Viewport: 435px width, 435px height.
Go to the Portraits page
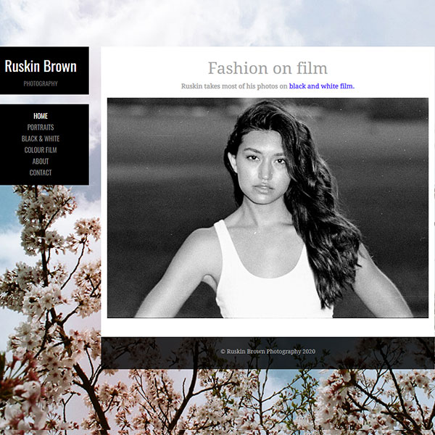tap(41, 128)
